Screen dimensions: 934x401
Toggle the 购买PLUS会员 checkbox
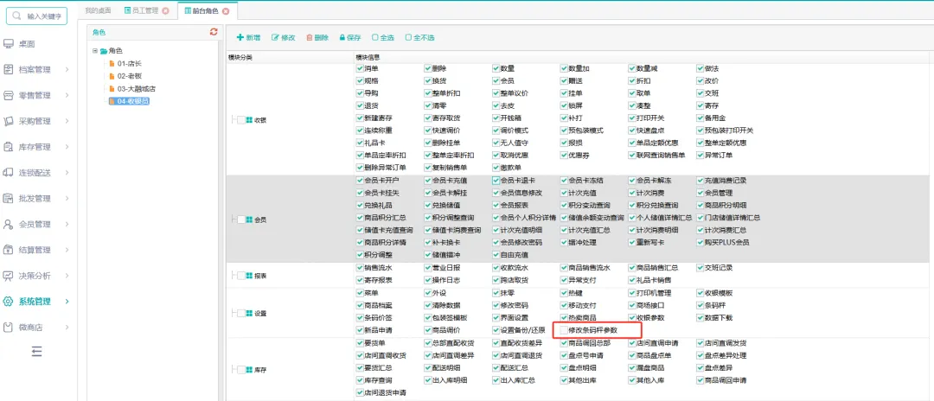pos(700,242)
